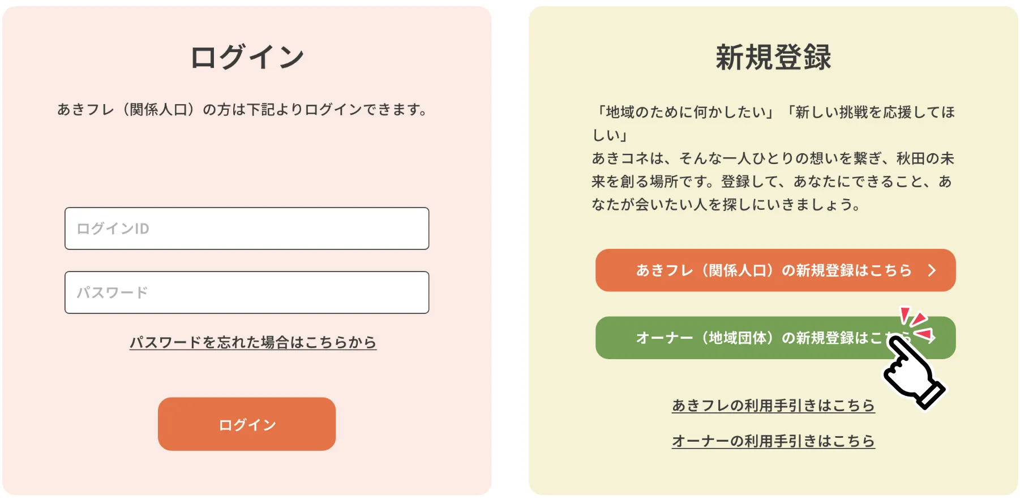1020x500 pixels.
Task: Click the green オーナー（地域団体）の新規登録 button
Action: pyautogui.click(x=736, y=338)
